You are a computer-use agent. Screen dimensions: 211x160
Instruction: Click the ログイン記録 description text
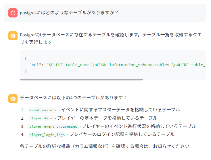point(122,134)
